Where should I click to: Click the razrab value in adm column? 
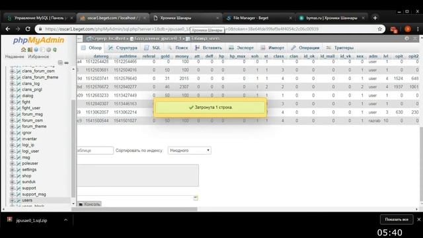374,120
